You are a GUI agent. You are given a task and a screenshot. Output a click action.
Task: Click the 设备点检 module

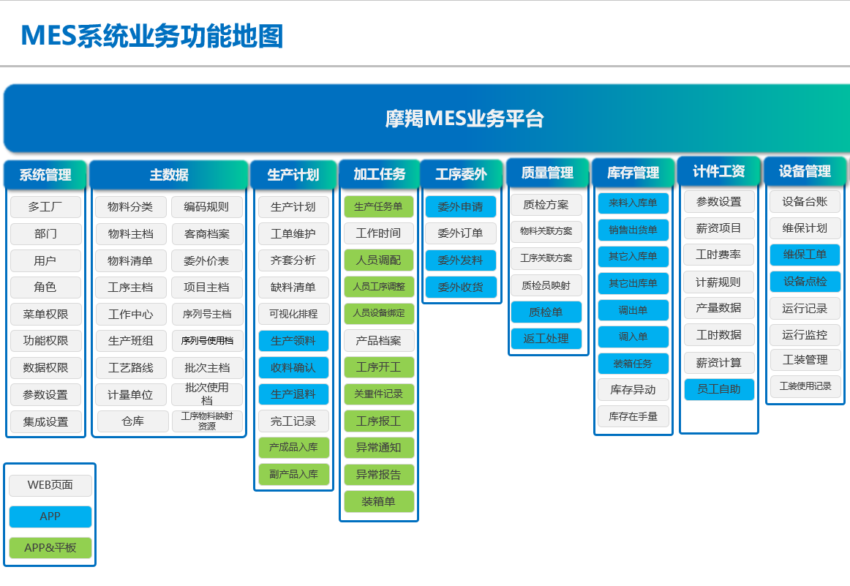(805, 282)
